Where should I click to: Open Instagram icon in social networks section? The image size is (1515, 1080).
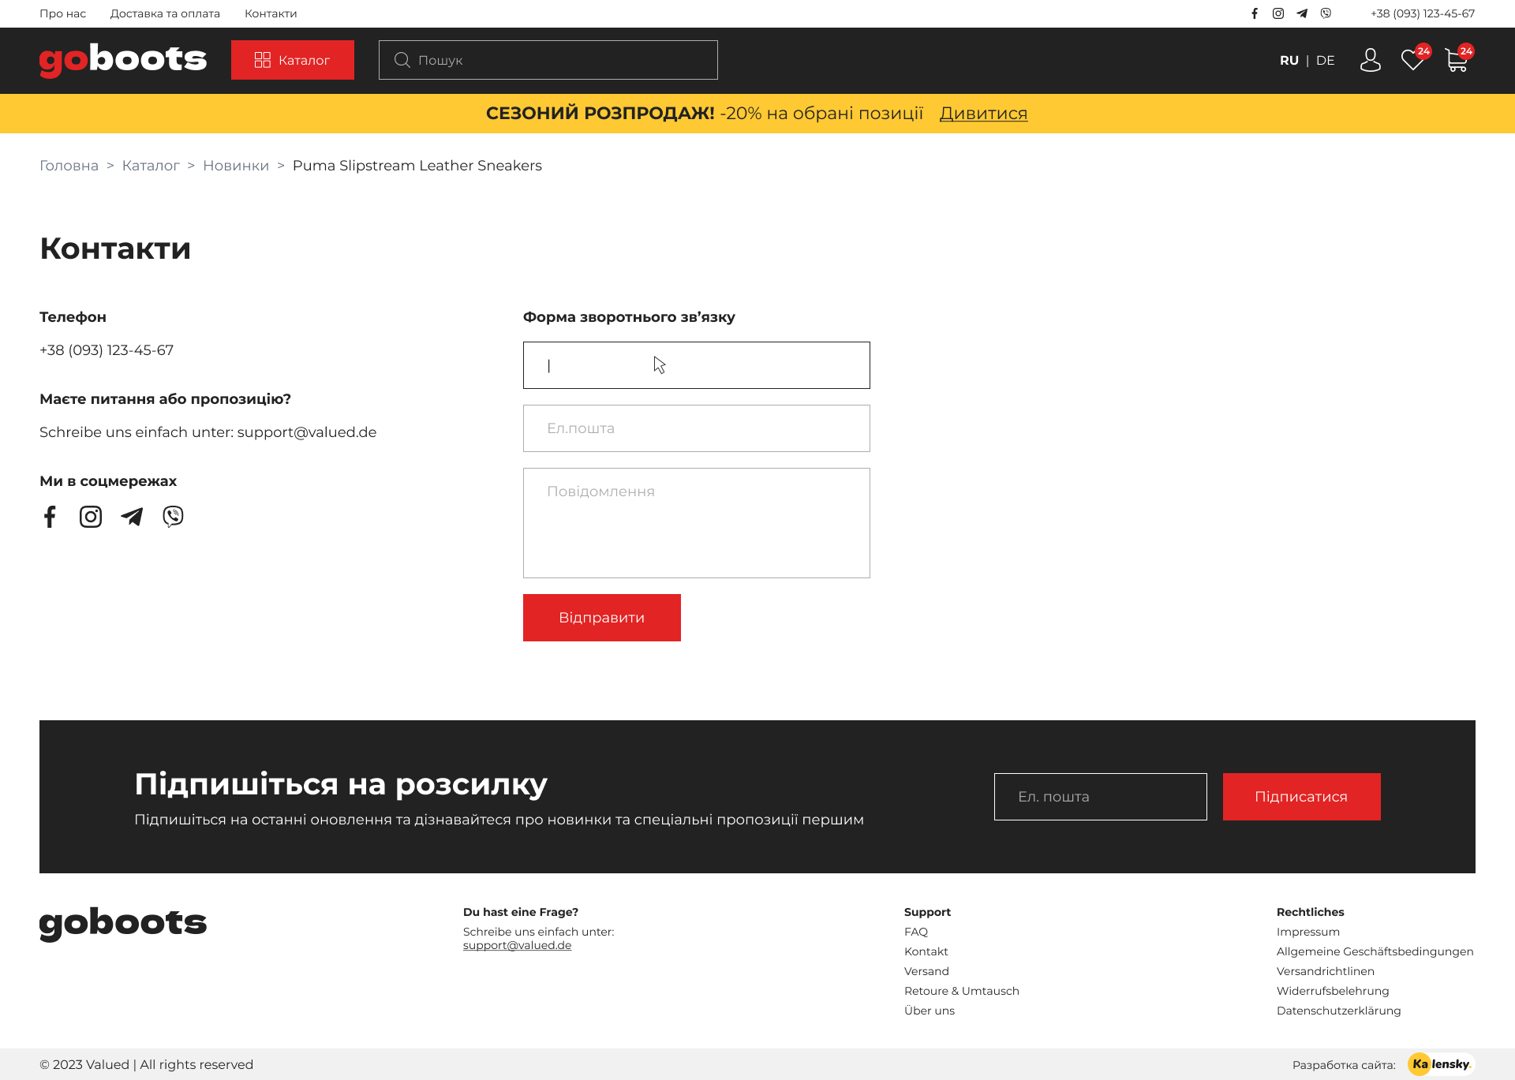(x=91, y=517)
